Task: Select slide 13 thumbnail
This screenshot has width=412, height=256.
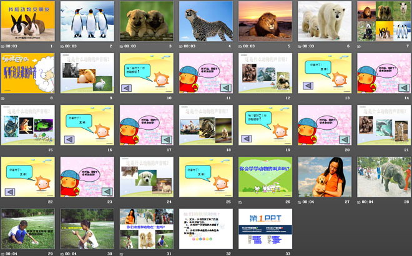Action: coord(325,73)
